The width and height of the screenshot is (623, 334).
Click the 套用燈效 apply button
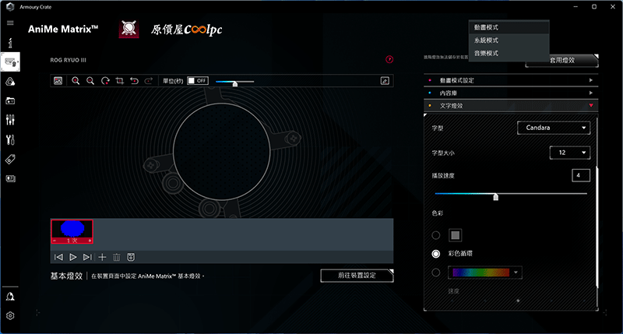561,61
